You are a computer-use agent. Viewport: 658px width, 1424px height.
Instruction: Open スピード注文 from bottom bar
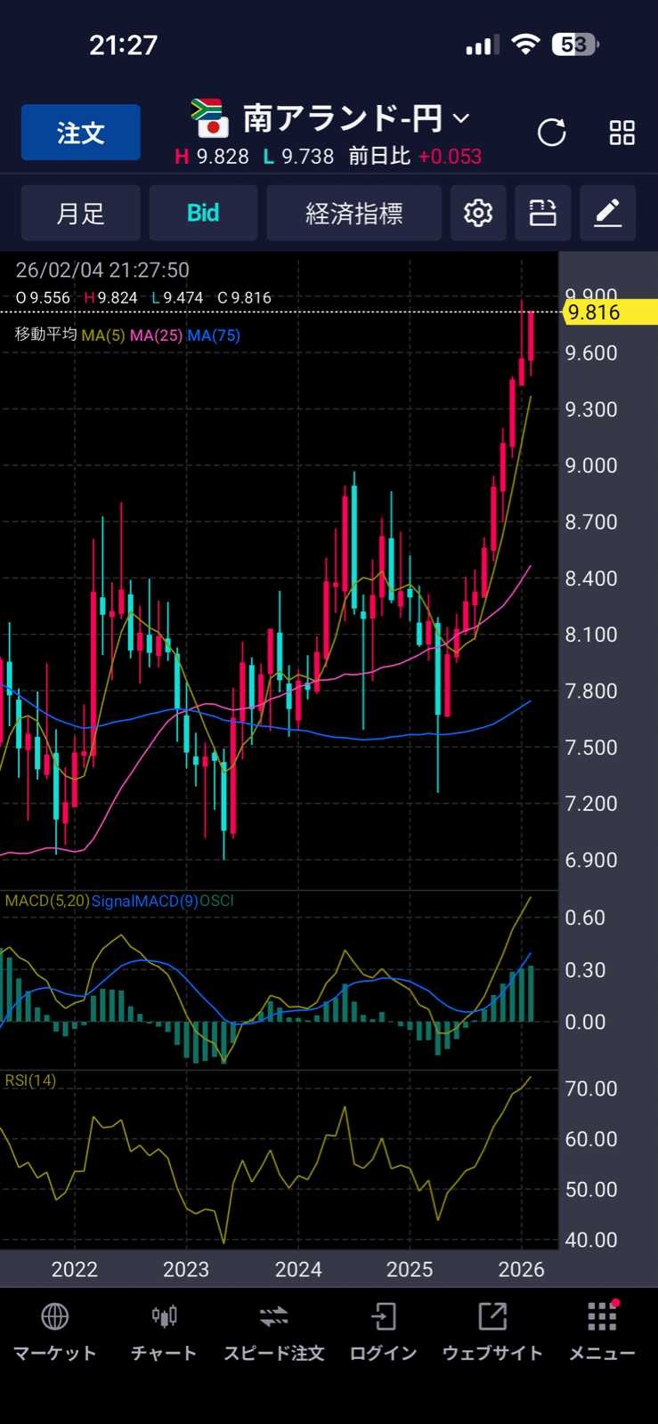273,1331
